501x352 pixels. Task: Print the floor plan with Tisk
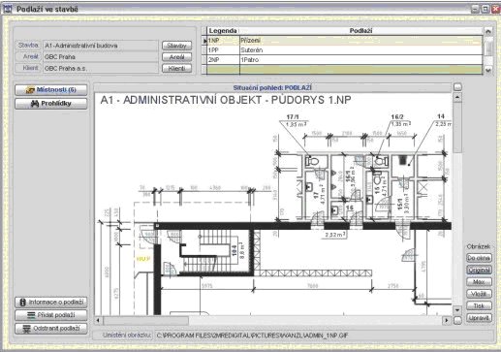[x=479, y=305]
